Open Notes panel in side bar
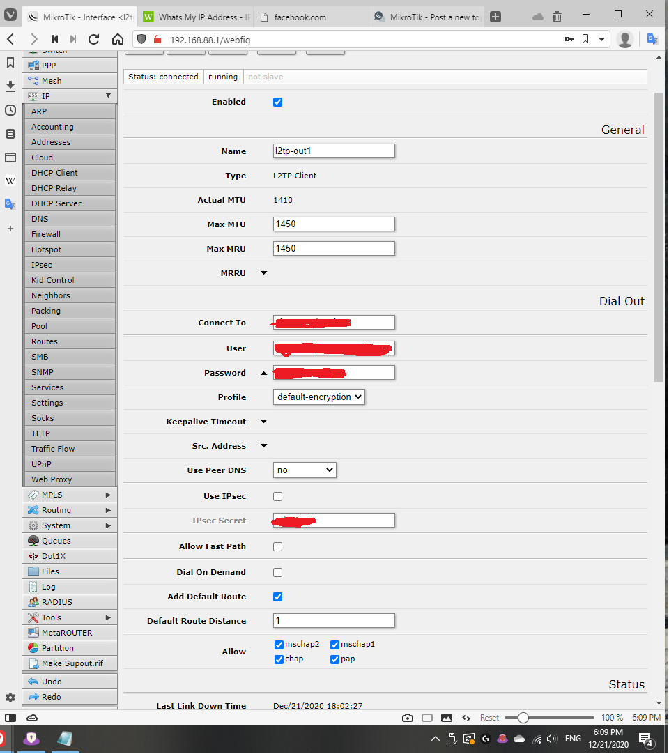Viewport: 669px width, 754px height. point(10,134)
